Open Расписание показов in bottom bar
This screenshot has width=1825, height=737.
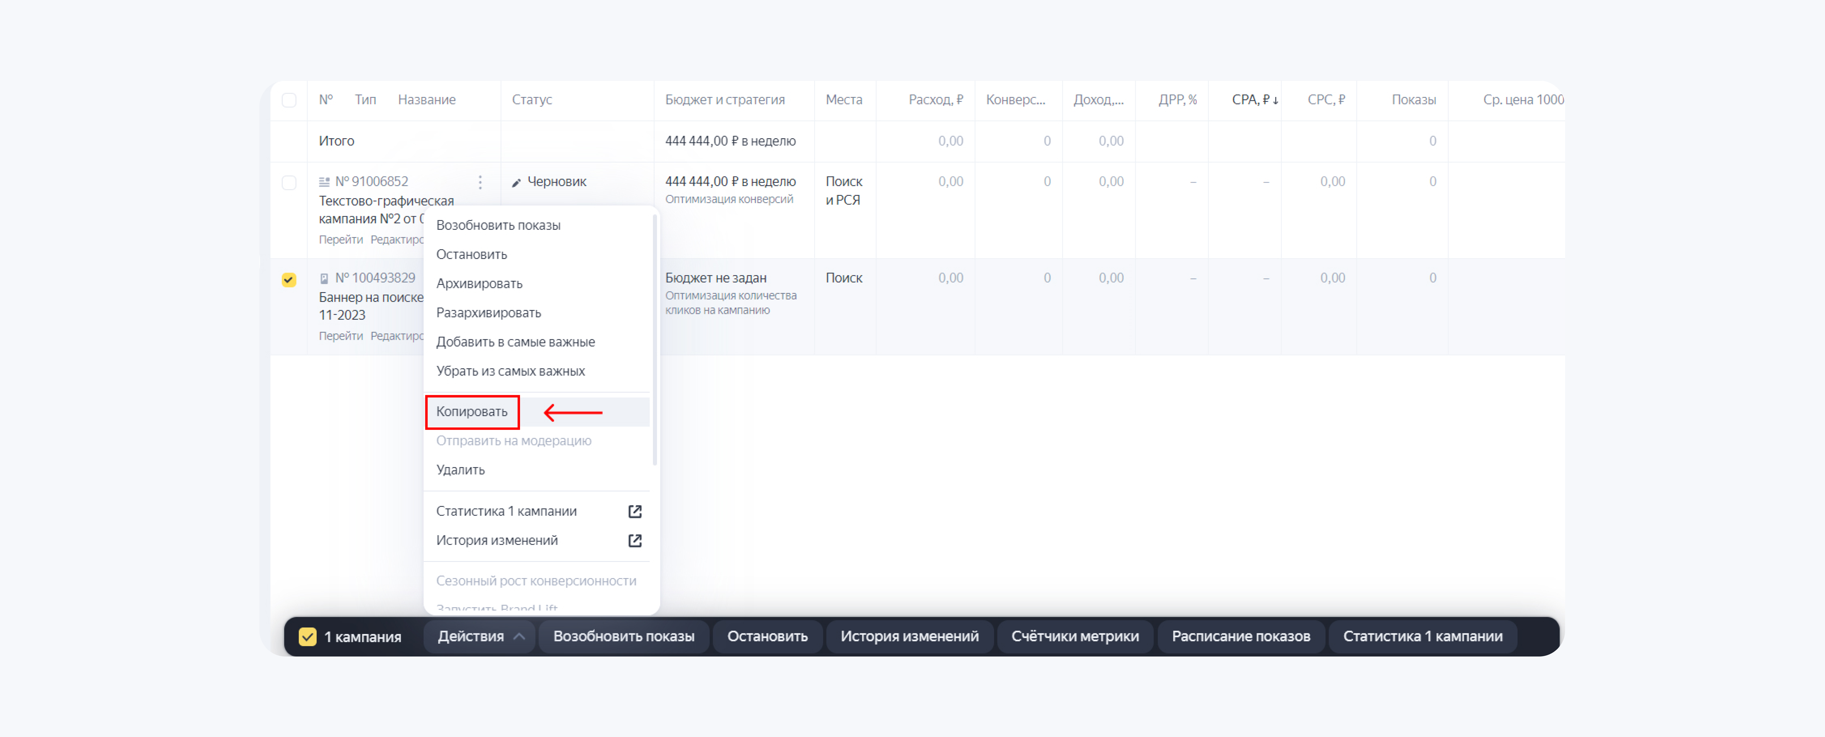click(x=1241, y=636)
